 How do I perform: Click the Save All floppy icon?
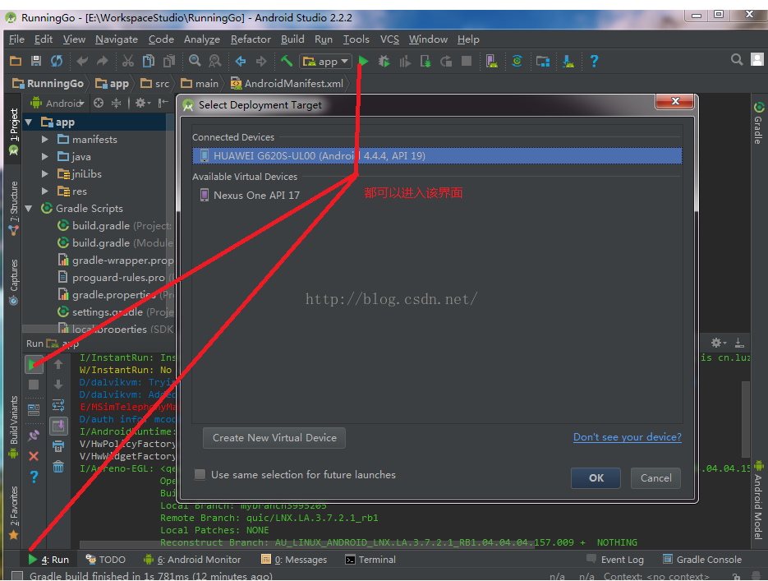coord(36,62)
